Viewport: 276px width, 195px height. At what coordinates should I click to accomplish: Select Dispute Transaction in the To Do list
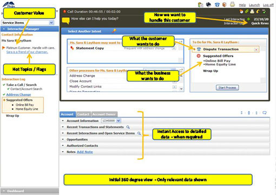coord(221,49)
